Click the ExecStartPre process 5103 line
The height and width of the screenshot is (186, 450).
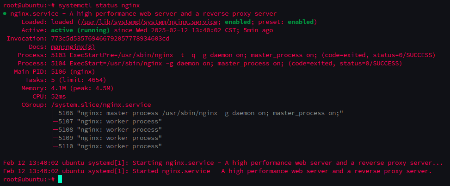coord(240,55)
